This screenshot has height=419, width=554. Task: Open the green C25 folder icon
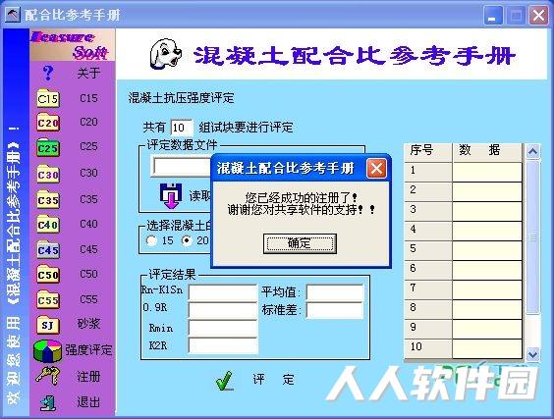click(48, 147)
